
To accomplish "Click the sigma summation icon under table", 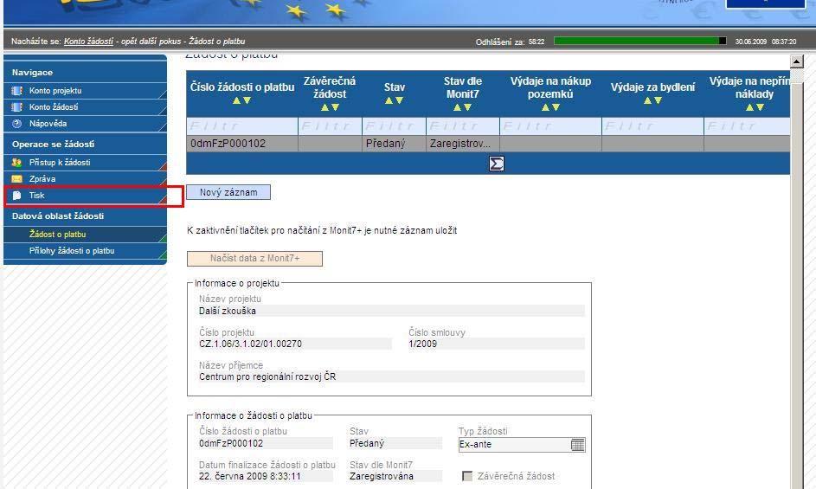I will [497, 164].
